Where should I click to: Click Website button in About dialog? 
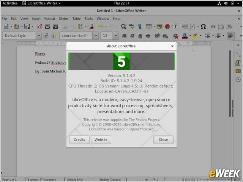click(101, 140)
